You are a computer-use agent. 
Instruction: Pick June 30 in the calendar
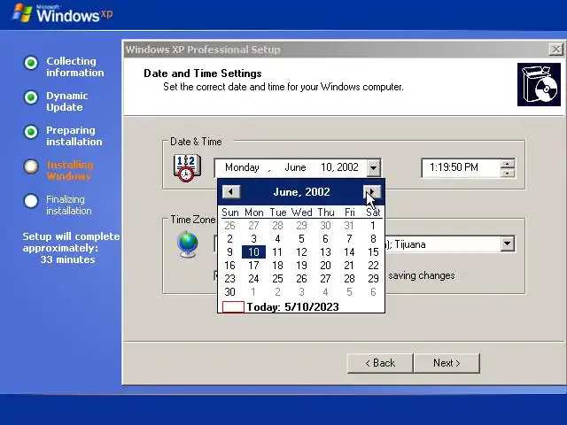[x=229, y=291]
